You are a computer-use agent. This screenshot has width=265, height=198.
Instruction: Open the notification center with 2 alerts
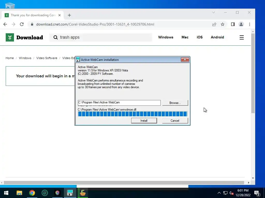(x=257, y=193)
